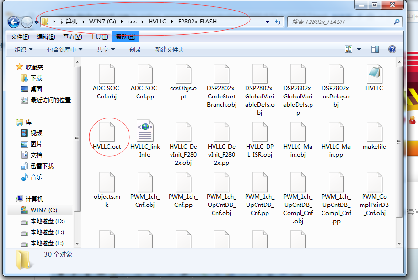Image resolution: width=418 pixels, height=280 pixels.
Task: Select the HVLLC-DevInit_F2802x.pp file icon
Action: click(222, 132)
